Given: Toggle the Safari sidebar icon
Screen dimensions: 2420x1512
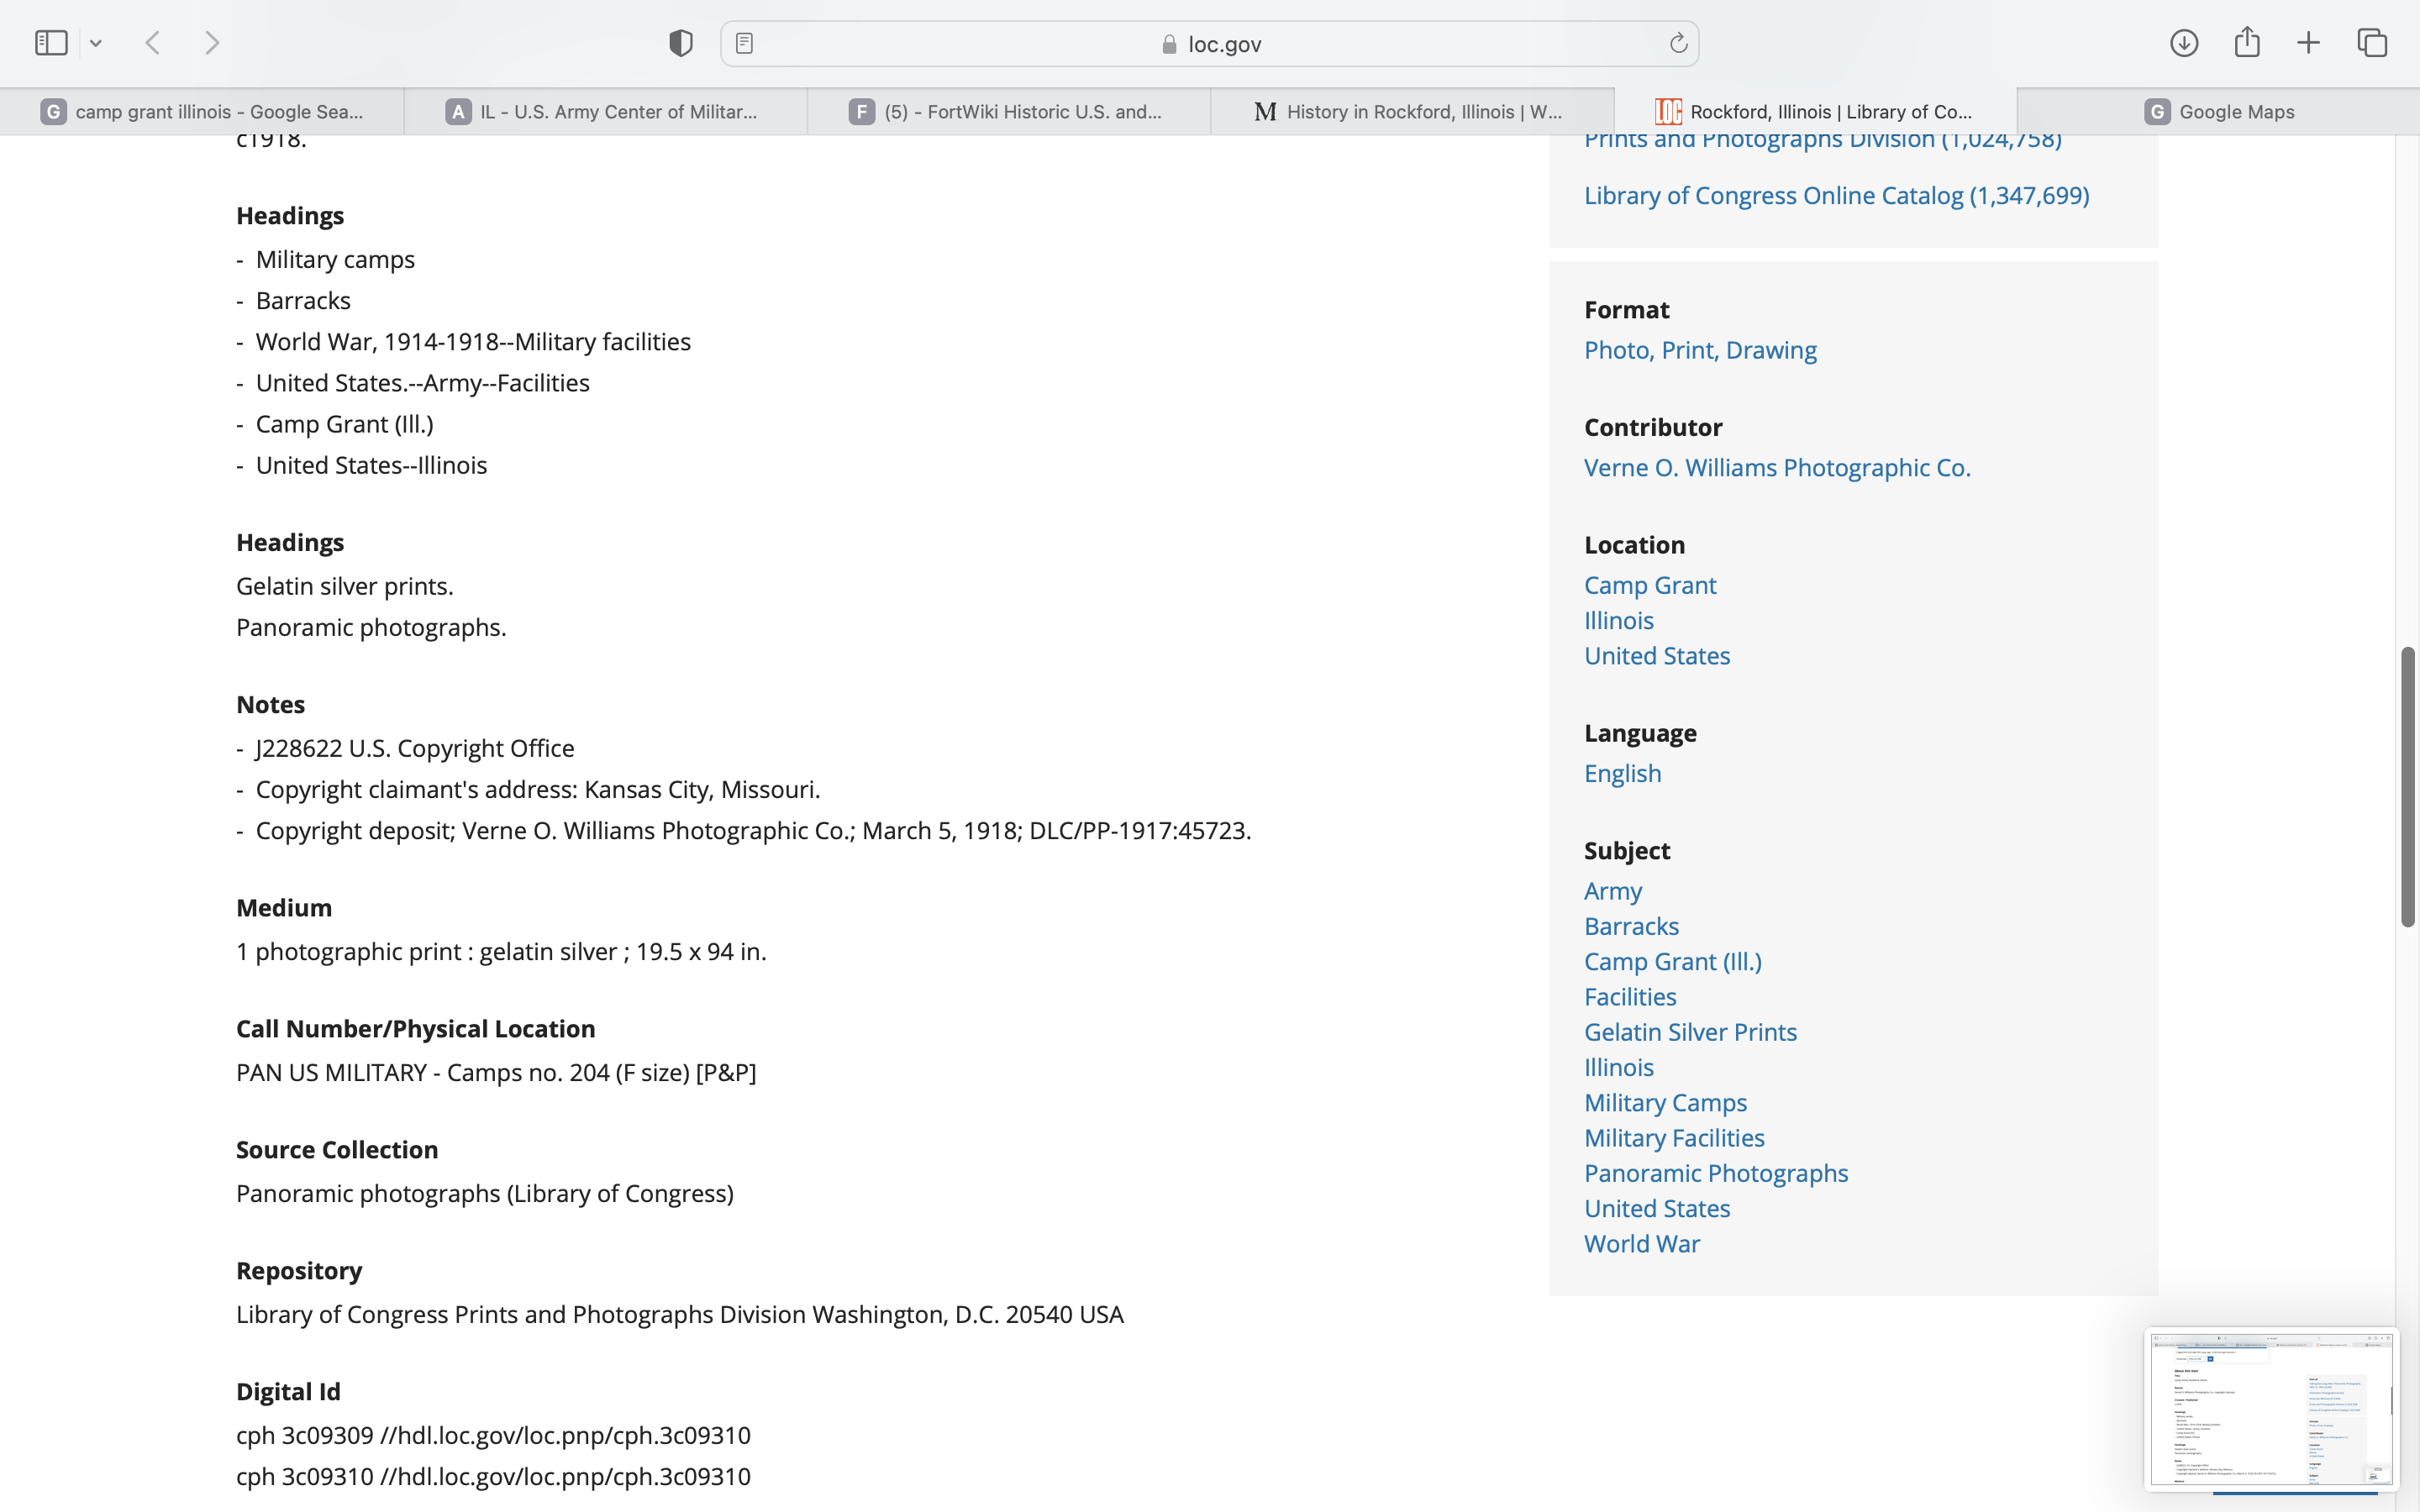Looking at the screenshot, I should 51,43.
